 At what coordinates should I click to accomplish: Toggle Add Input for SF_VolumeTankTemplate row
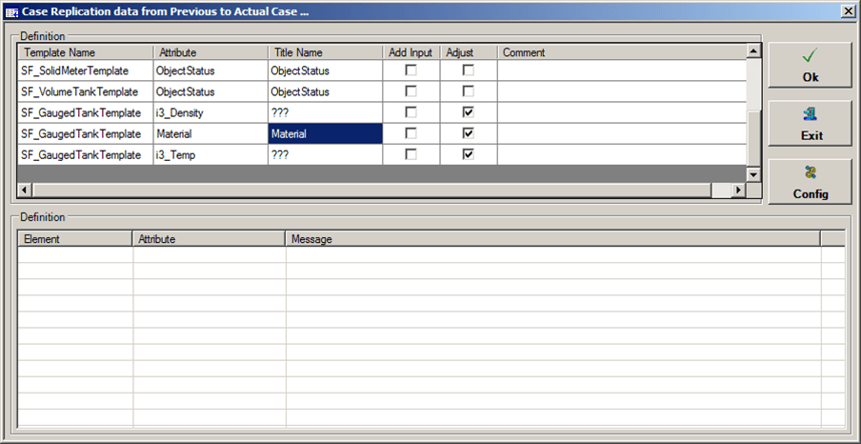click(410, 91)
